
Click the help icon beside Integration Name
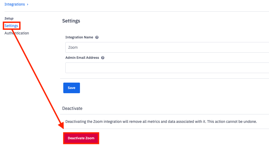tap(97, 37)
